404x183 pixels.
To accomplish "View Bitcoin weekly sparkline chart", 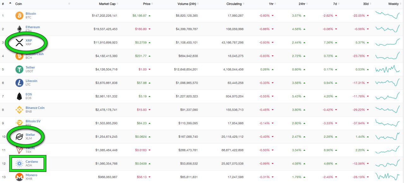I will point(387,15).
